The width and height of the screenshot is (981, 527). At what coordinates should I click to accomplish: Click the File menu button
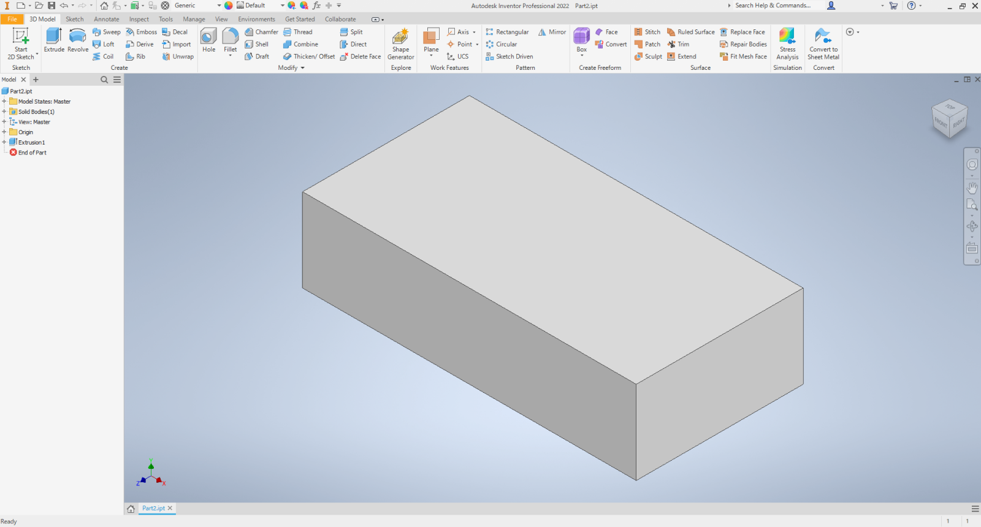point(12,19)
